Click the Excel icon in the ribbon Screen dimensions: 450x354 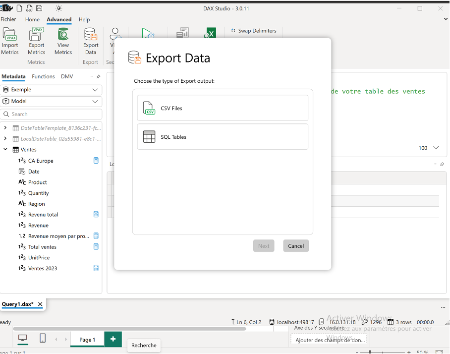click(210, 33)
